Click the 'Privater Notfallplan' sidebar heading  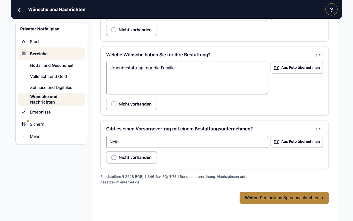pos(40,29)
